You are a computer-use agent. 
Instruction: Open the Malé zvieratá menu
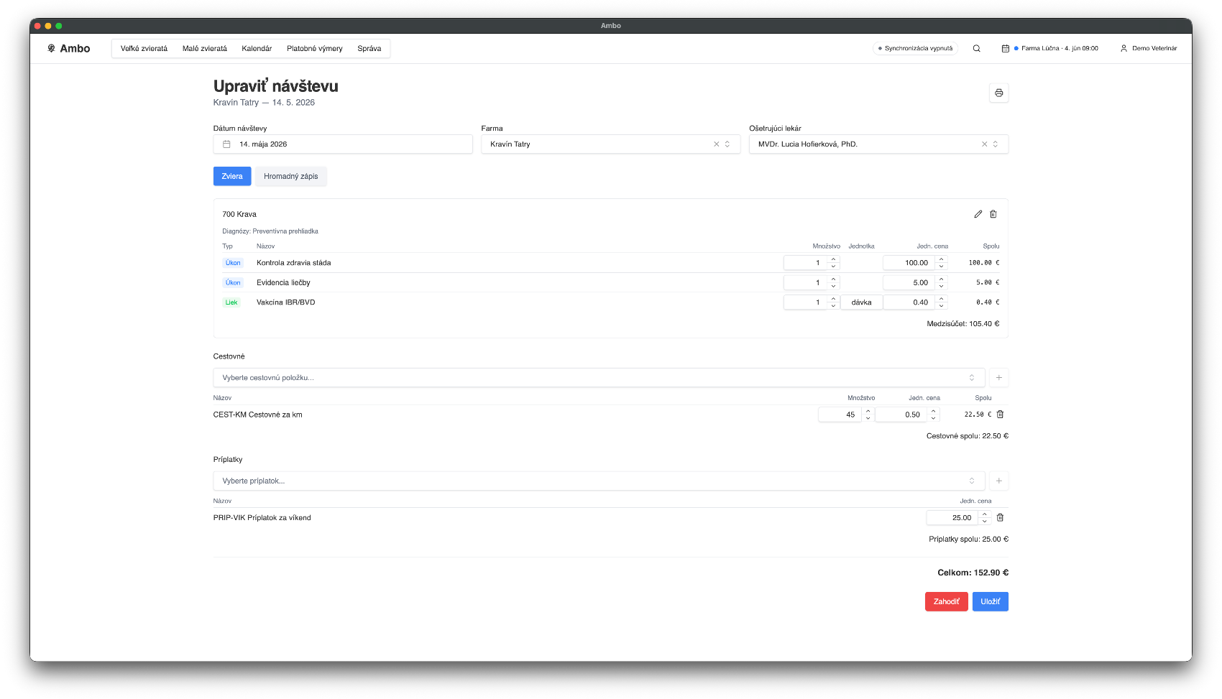(205, 49)
